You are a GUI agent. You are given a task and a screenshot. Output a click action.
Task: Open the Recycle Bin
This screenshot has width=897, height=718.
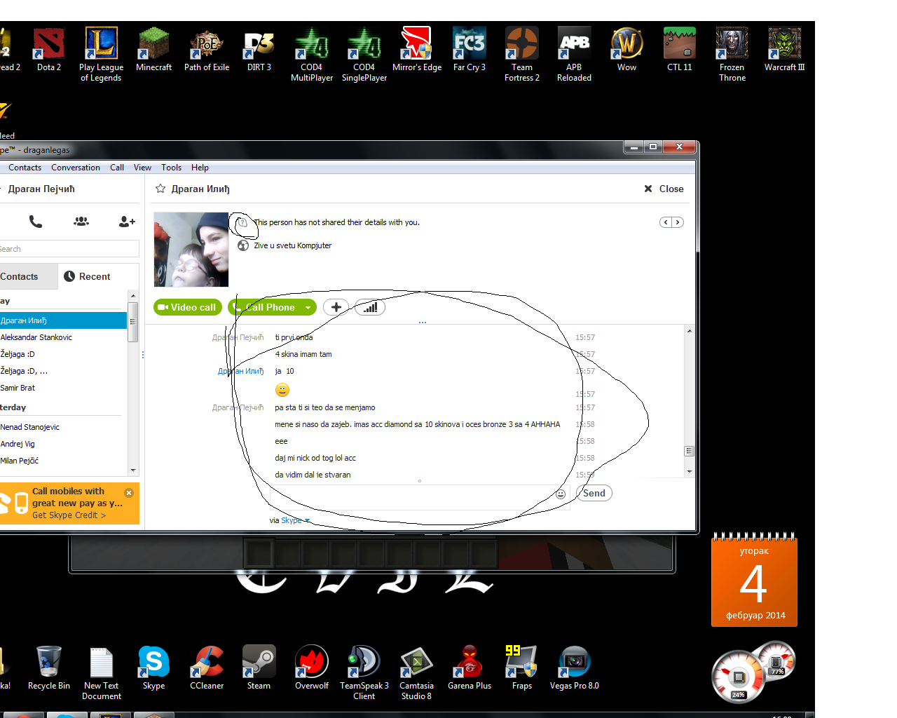49,668
